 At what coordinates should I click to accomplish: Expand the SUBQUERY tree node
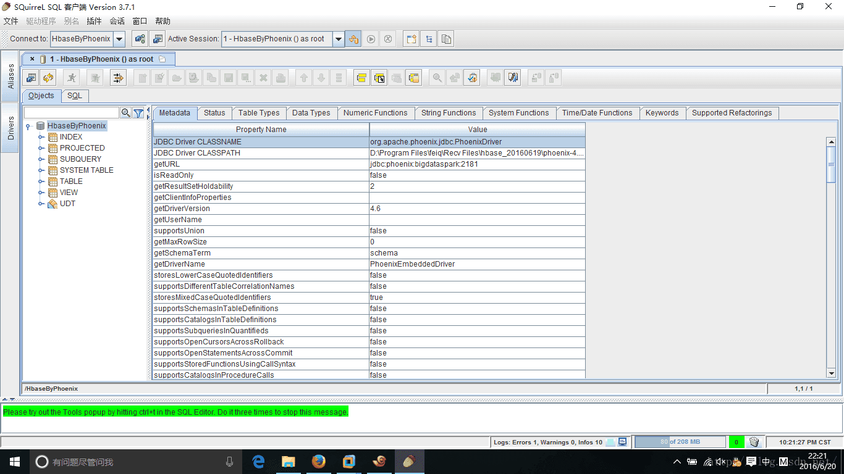41,159
